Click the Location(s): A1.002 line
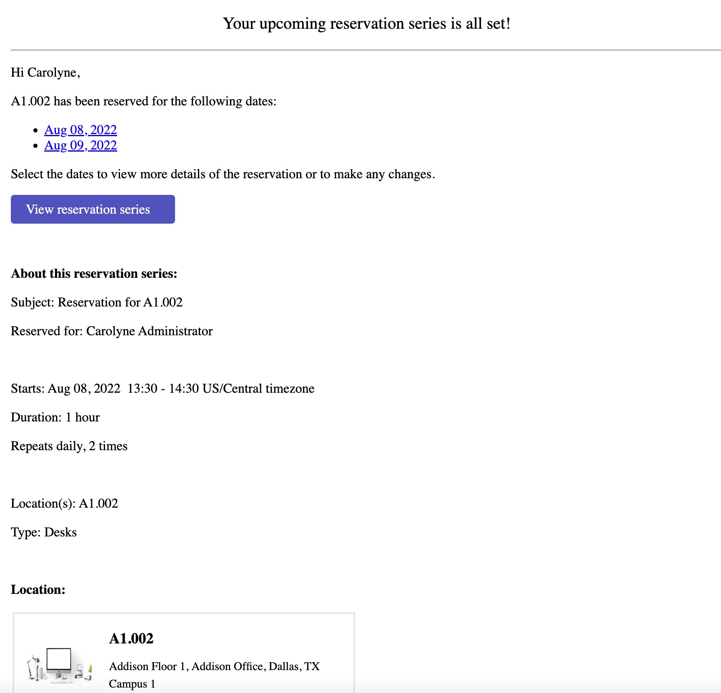The height and width of the screenshot is (693, 721). [x=65, y=504]
